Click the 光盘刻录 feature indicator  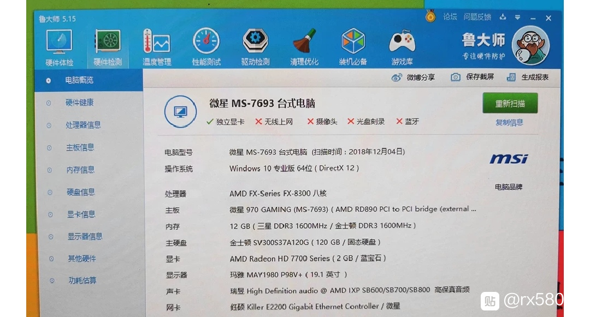point(365,122)
